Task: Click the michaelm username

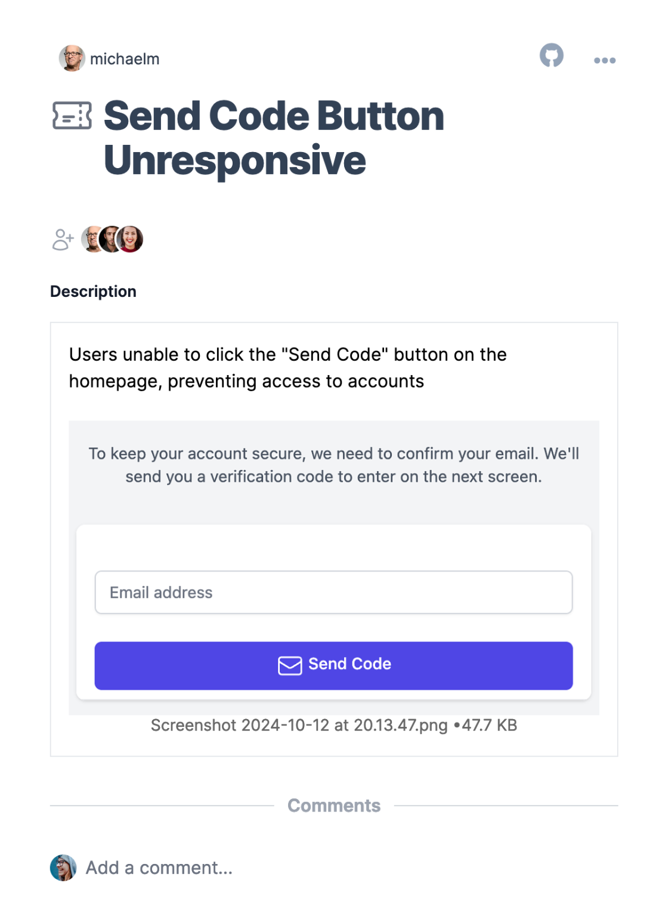Action: pos(125,59)
